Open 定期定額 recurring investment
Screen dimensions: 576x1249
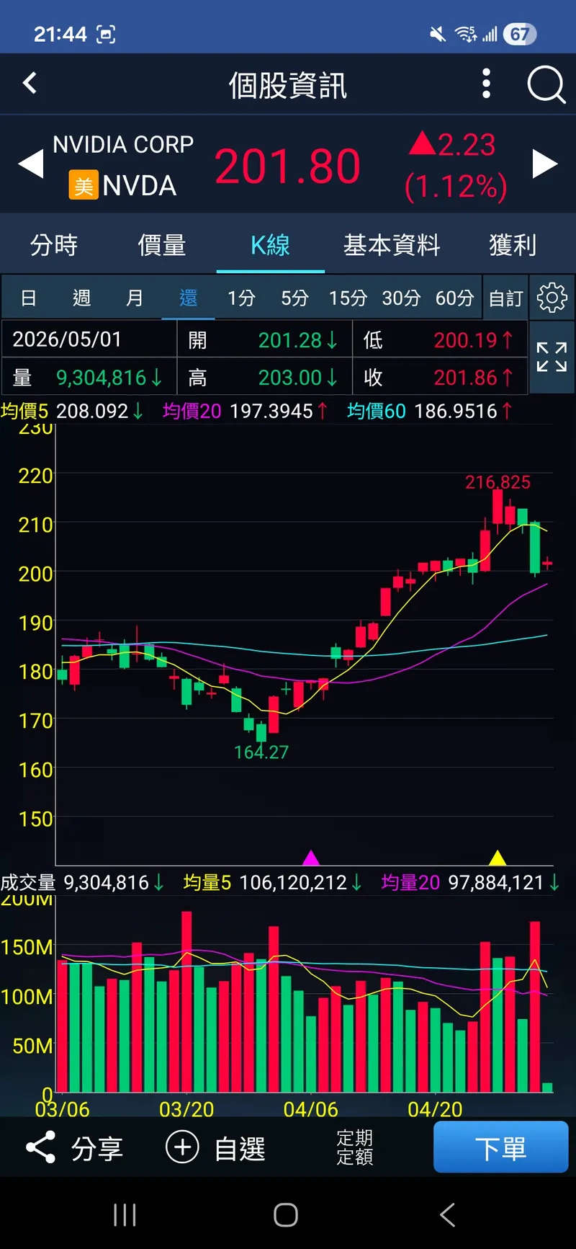[x=354, y=1147]
